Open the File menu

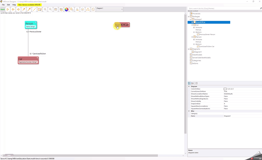coord(3,5)
